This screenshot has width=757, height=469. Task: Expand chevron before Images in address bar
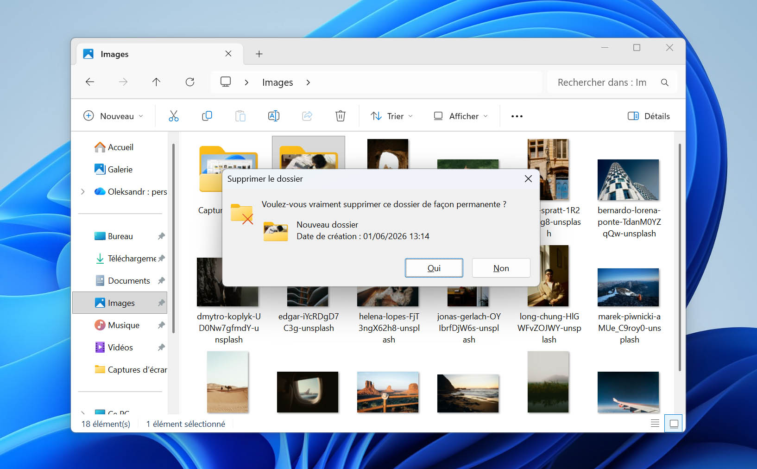tap(246, 82)
